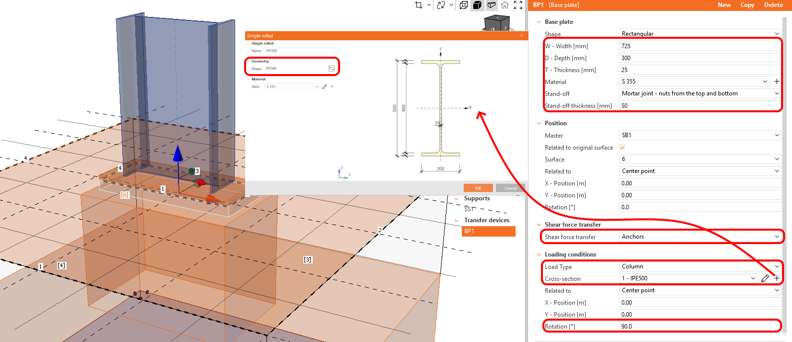Viewport: 792px width, 342px height.
Task: Click the Copy button in header
Action: point(747,5)
